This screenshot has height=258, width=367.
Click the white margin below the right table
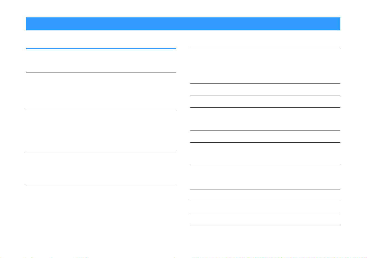pos(265,241)
